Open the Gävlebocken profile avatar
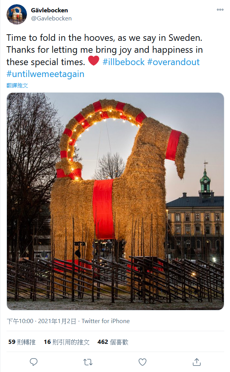 [17, 14]
